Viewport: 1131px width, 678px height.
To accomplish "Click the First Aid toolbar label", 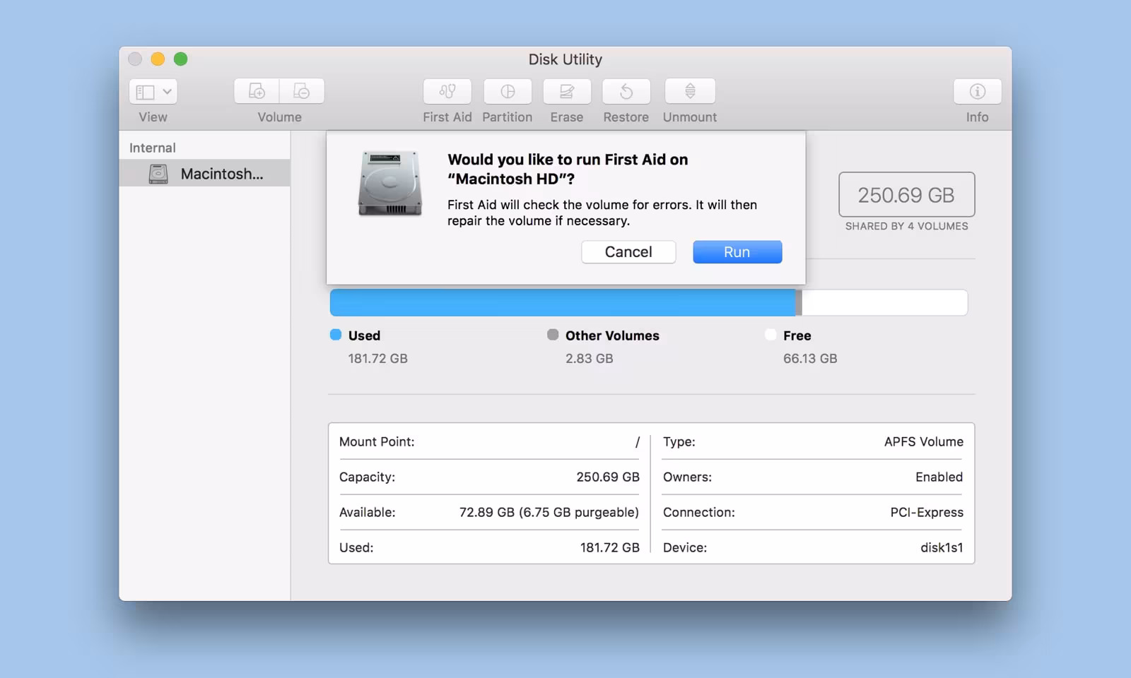I will point(447,117).
